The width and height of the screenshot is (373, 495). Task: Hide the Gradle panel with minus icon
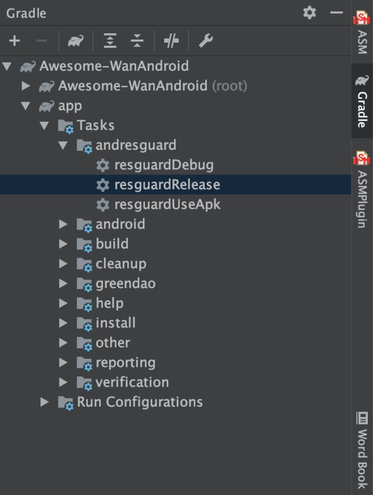(x=336, y=13)
